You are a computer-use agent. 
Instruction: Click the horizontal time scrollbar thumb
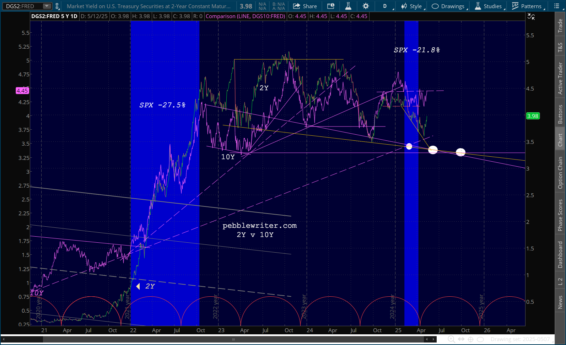(233, 339)
